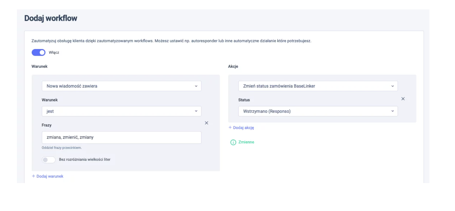Enable 'Bez rozróżniania wielkości liter' switch
The width and height of the screenshot is (455, 211).
point(48,160)
